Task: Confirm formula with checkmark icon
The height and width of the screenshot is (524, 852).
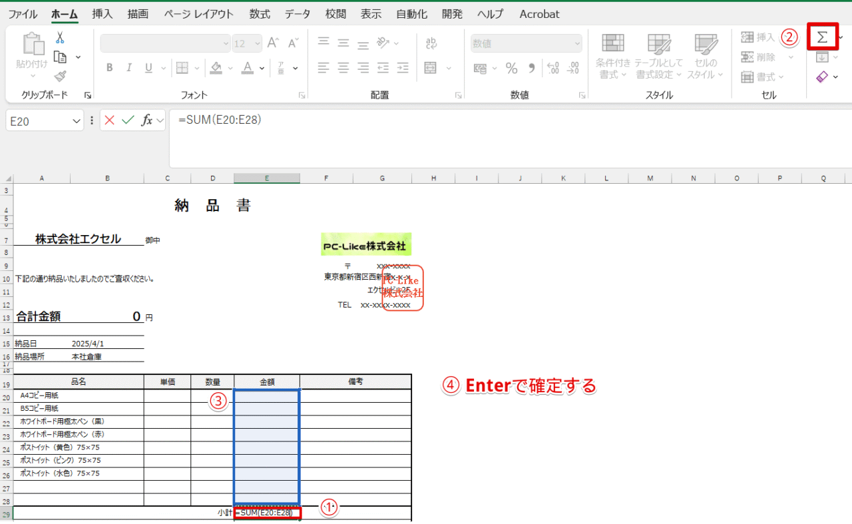Action: tap(128, 121)
